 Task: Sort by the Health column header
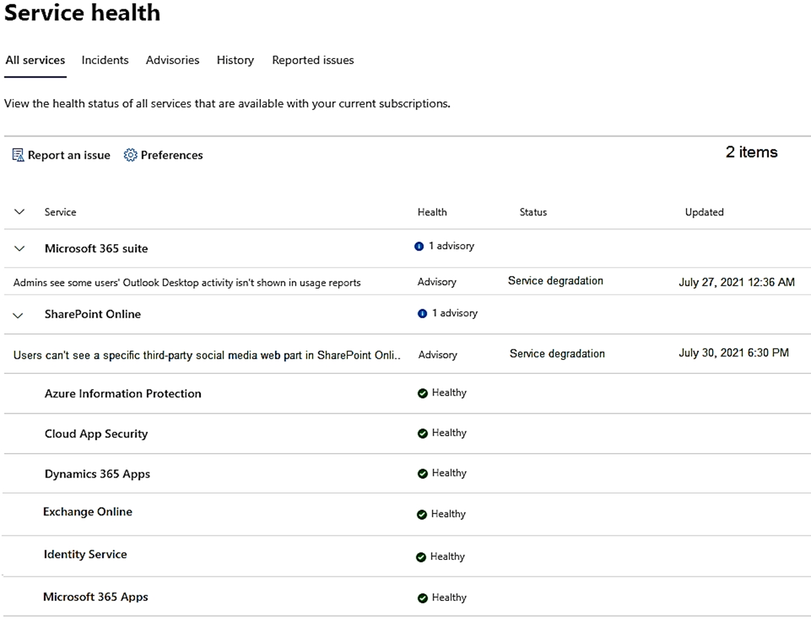pos(432,212)
